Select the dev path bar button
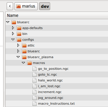The height and width of the screenshot is (107, 108). pyautogui.click(x=45, y=6)
